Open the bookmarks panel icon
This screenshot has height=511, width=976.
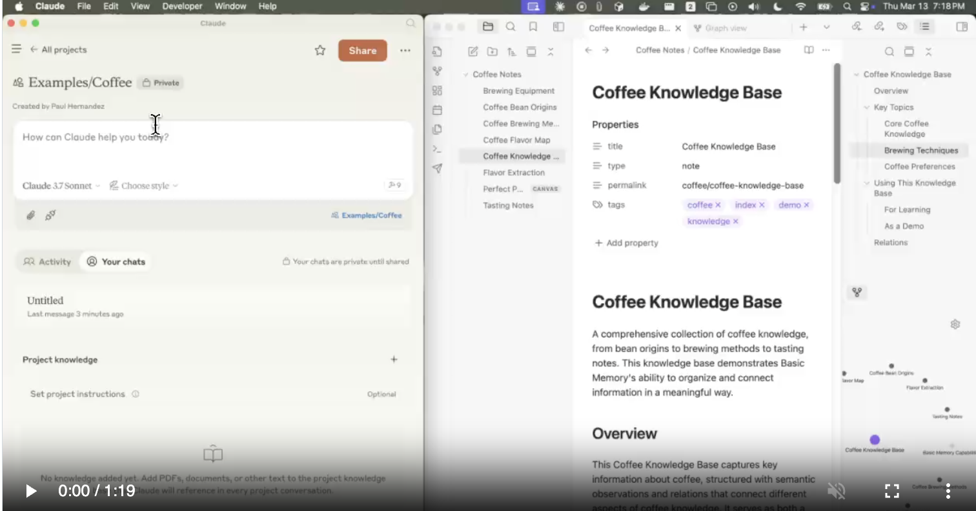533,27
